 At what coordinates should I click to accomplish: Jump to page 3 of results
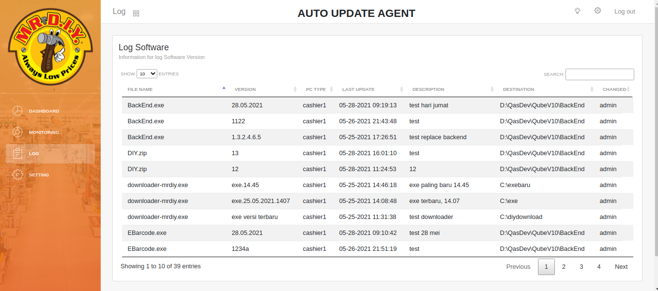click(x=581, y=267)
